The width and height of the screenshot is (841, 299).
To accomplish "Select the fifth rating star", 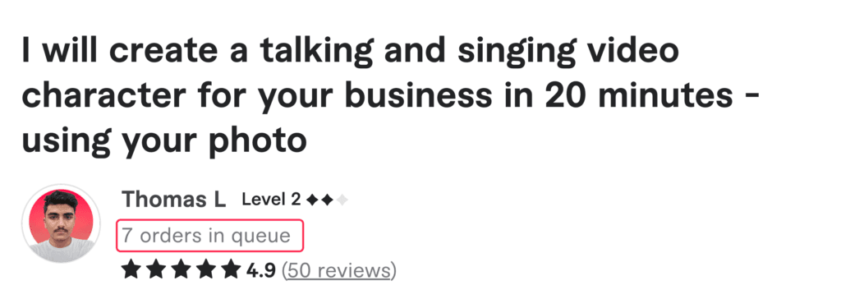I will pyautogui.click(x=231, y=269).
